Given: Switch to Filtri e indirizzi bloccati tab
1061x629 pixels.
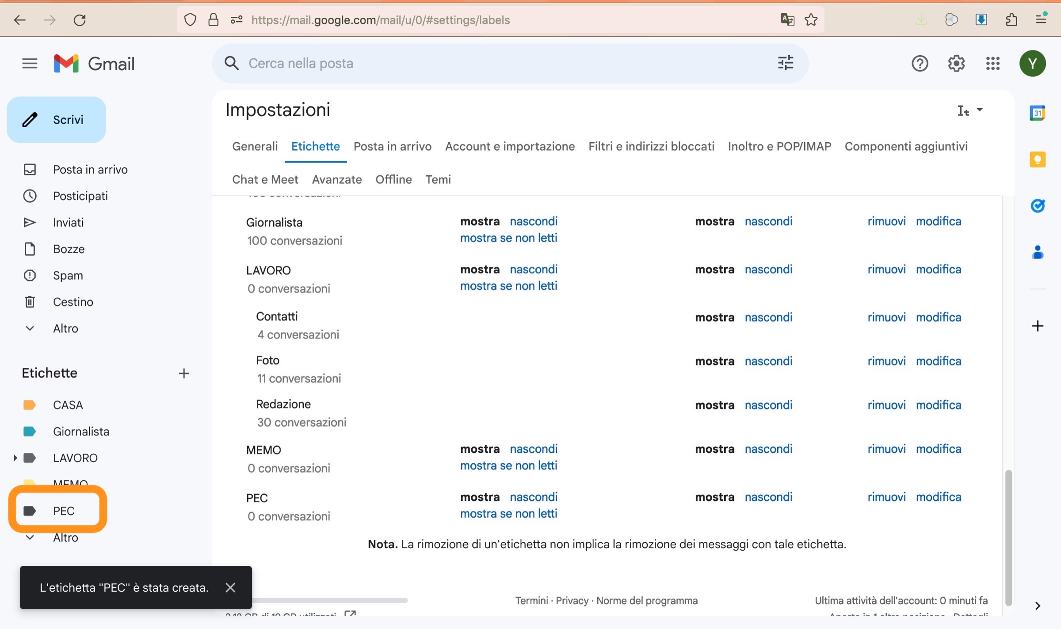Looking at the screenshot, I should click(651, 146).
